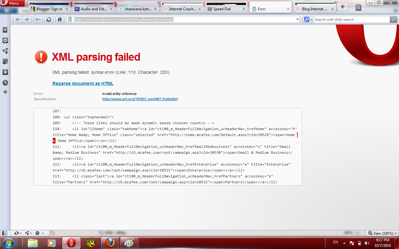Viewport: 399px width, 249px height.
Task: Open the View zoom dropdown
Action: [x=383, y=233]
